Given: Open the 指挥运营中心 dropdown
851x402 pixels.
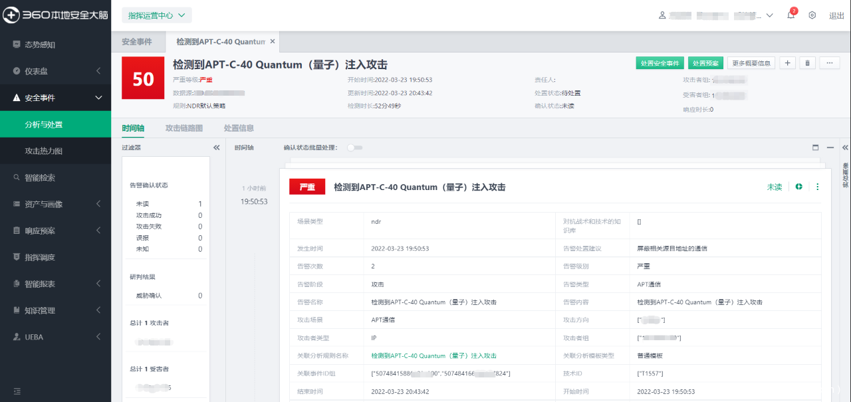Looking at the screenshot, I should click(157, 15).
